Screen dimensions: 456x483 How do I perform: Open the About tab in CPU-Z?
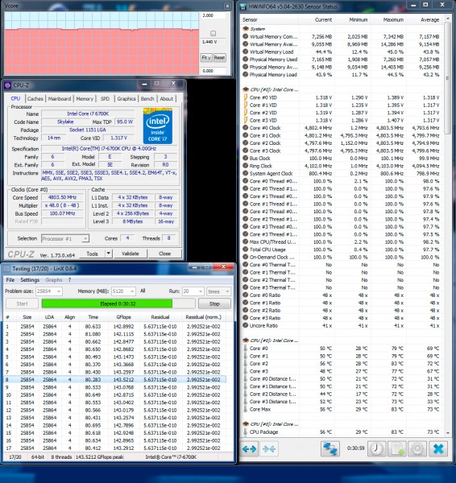[167, 98]
